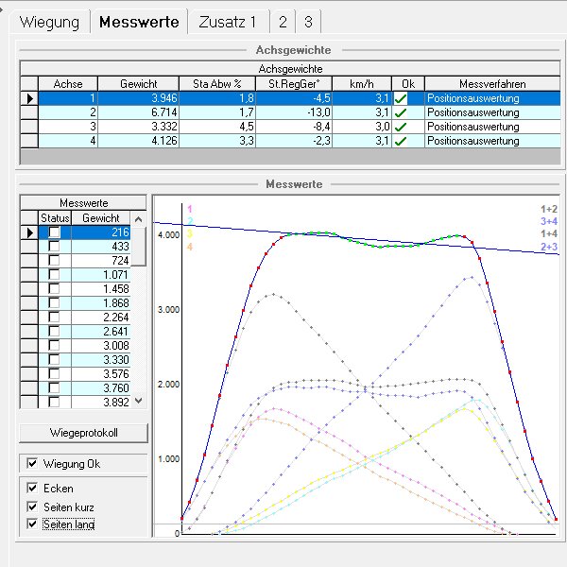The image size is (567, 567).
Task: Click the green Ok checkmark for axle 2
Action: pyautogui.click(x=401, y=112)
